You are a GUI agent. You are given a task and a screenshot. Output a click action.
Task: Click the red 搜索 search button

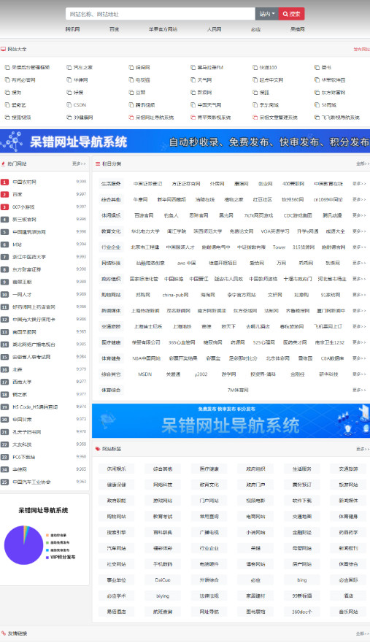[291, 14]
